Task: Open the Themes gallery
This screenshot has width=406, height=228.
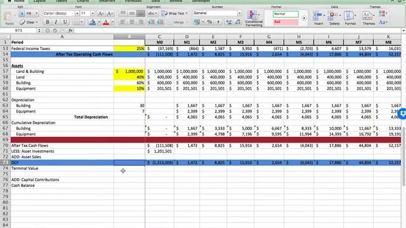Action: 369,18
